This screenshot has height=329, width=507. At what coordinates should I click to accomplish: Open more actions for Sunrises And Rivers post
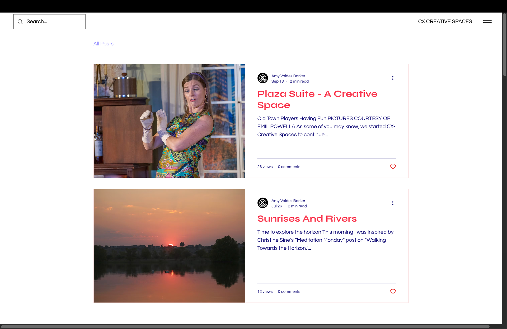coord(393,203)
